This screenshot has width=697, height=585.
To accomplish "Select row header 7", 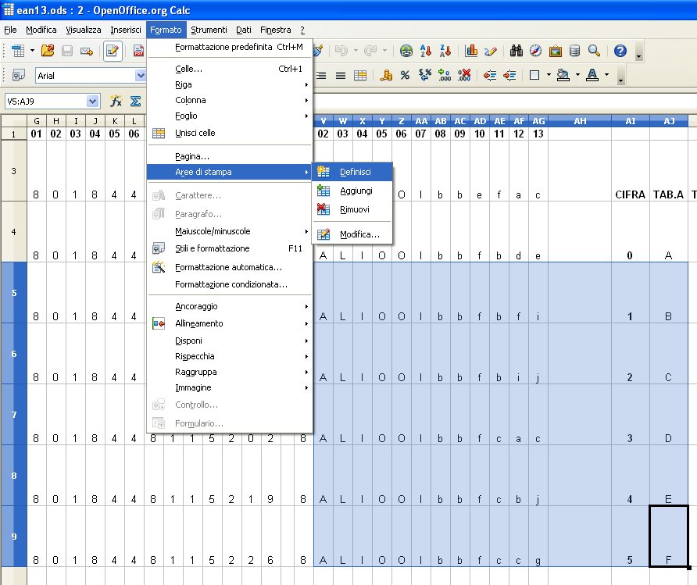I will (x=14, y=415).
